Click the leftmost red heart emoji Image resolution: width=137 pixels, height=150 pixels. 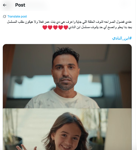tap(45, 27)
